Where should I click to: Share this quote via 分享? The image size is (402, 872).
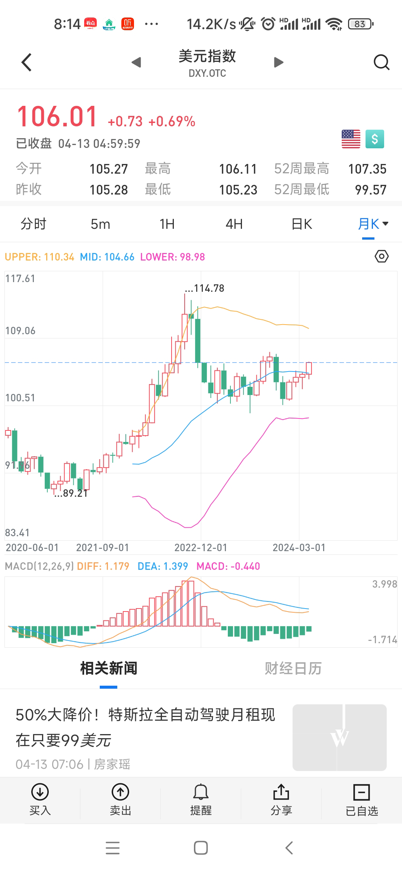pyautogui.click(x=281, y=800)
